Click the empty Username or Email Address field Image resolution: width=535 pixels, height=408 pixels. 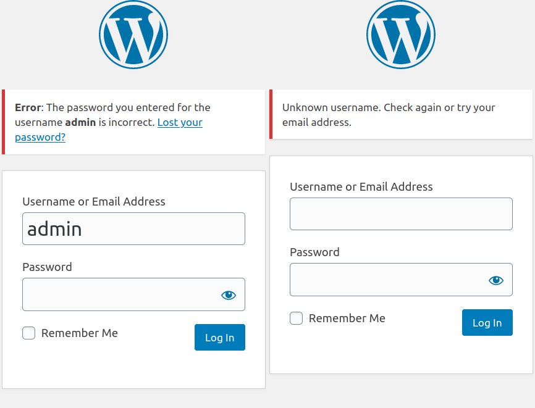pyautogui.click(x=401, y=214)
